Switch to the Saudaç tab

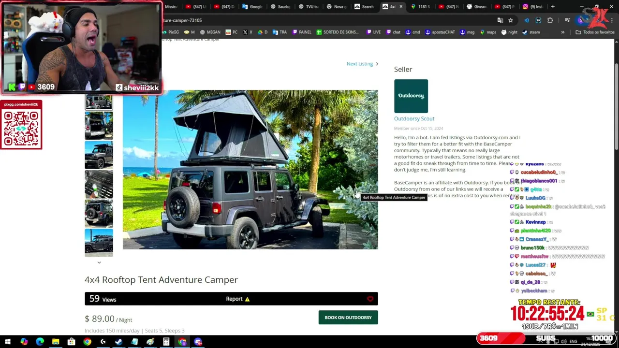click(280, 6)
